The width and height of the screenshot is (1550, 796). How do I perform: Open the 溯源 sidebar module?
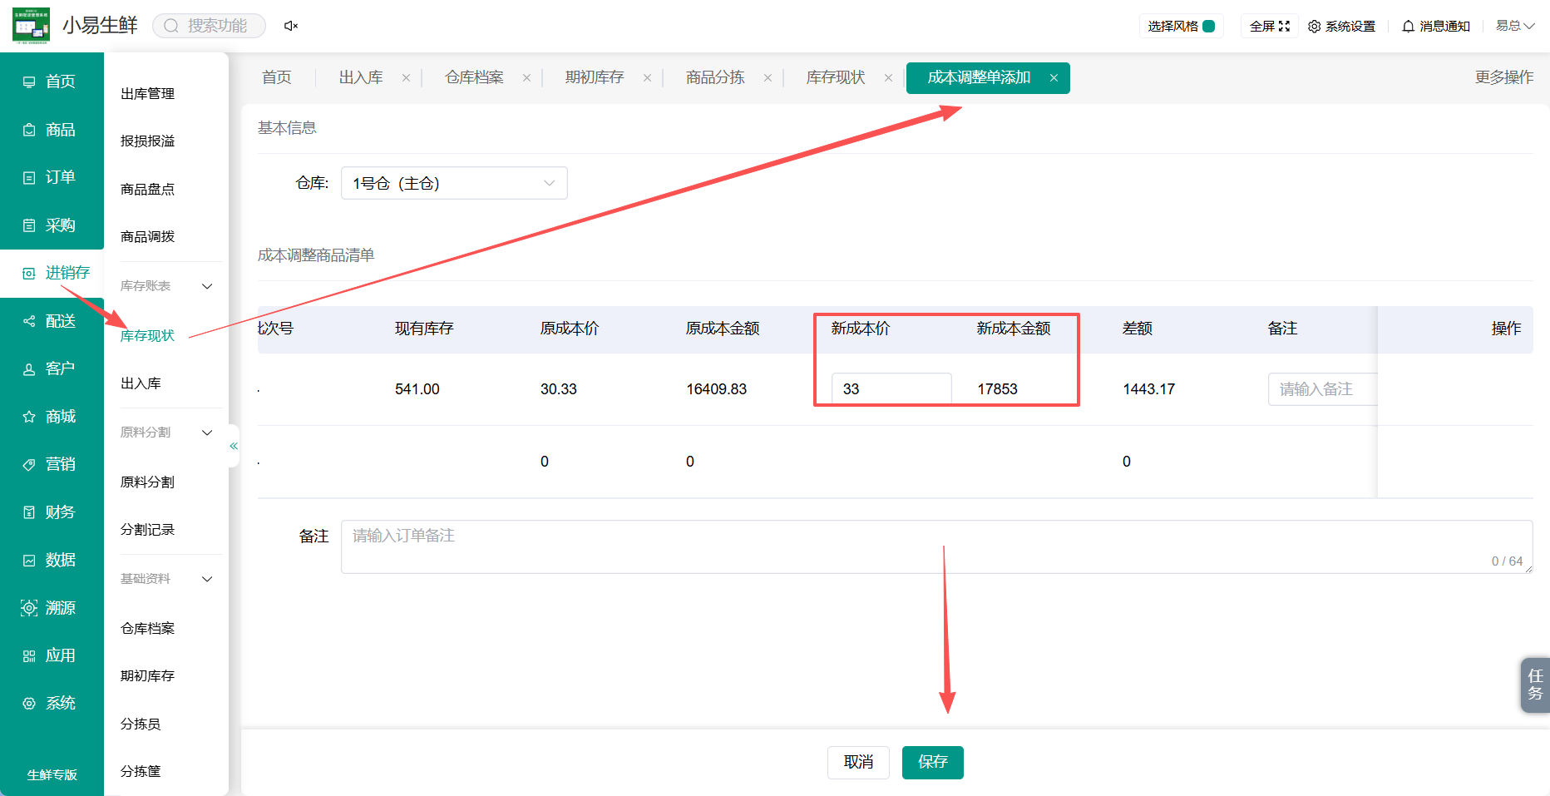click(x=52, y=608)
